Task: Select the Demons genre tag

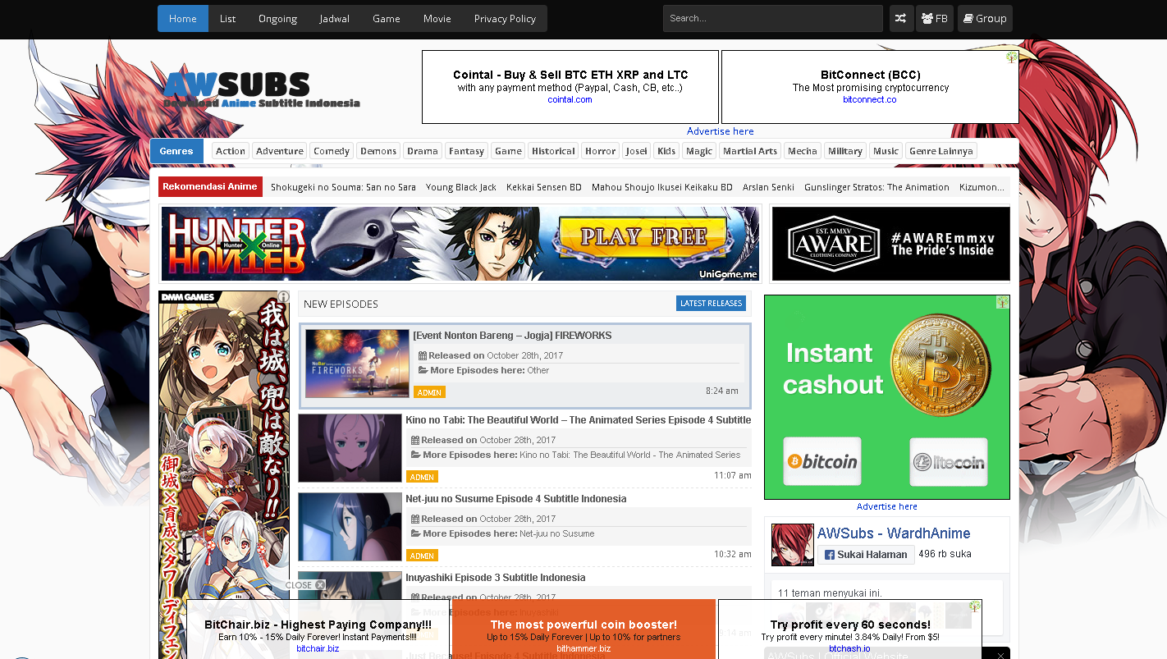Action: pyautogui.click(x=378, y=151)
